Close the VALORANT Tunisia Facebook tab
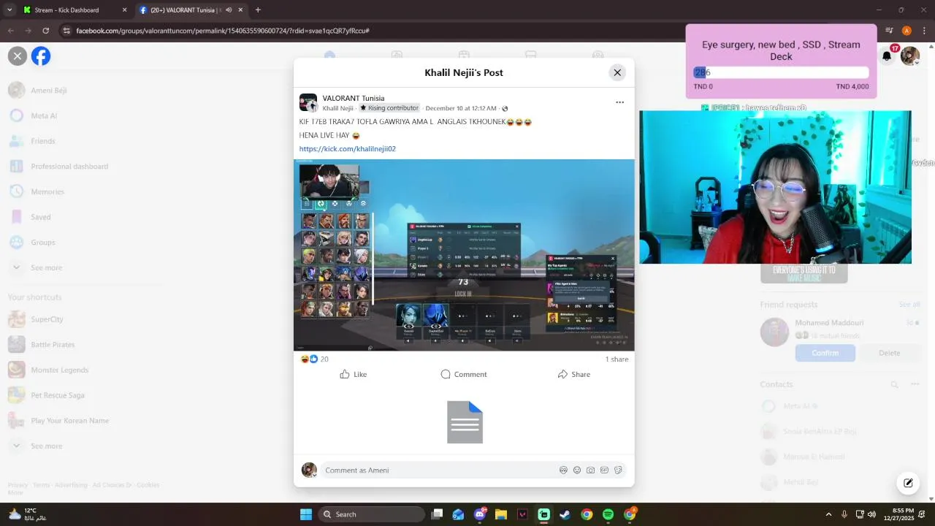 coord(240,10)
